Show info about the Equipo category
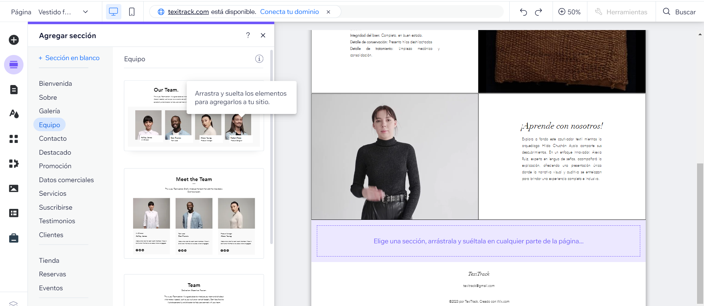 pyautogui.click(x=259, y=59)
